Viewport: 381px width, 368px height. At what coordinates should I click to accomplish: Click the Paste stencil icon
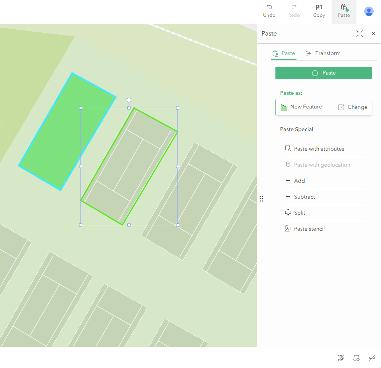(288, 228)
